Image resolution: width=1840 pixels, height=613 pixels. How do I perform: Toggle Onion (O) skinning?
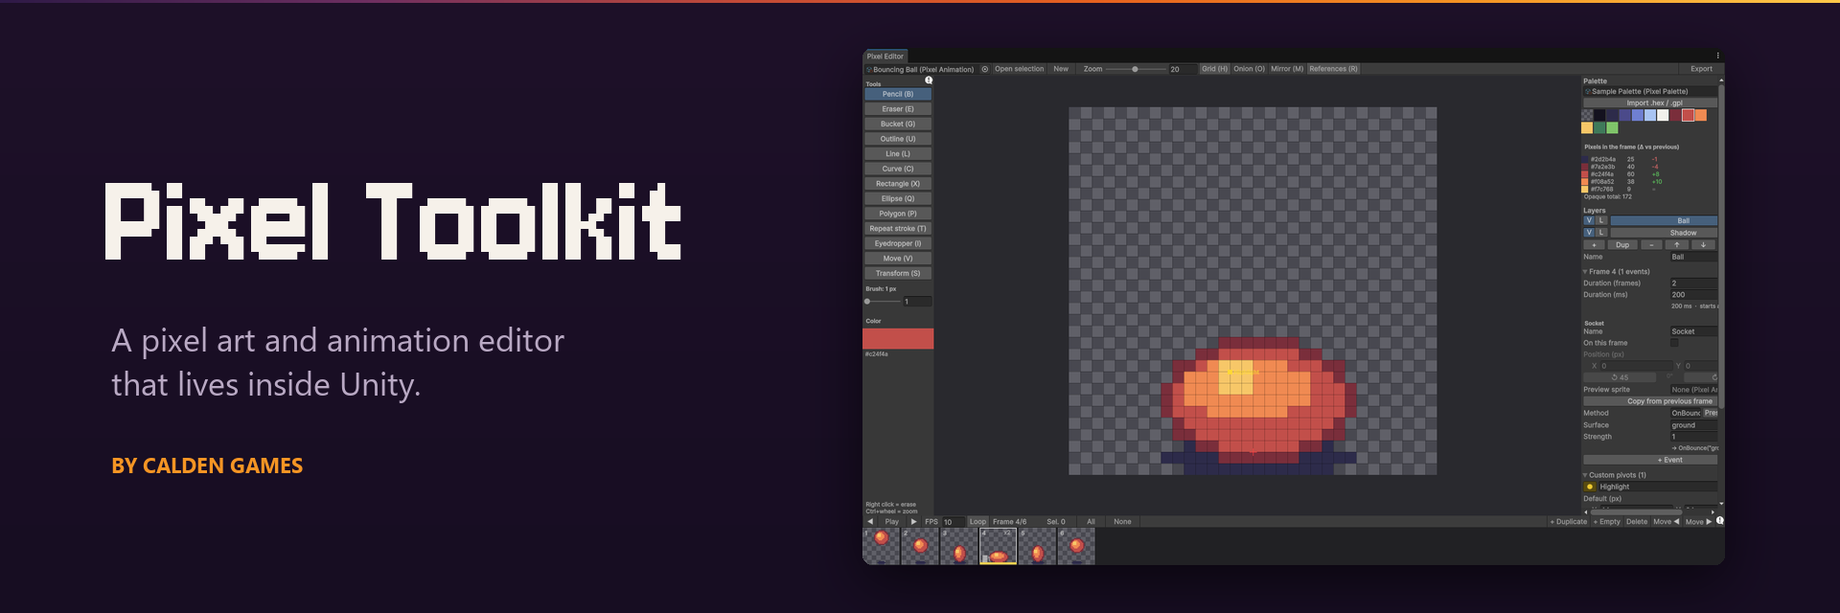coord(1249,69)
